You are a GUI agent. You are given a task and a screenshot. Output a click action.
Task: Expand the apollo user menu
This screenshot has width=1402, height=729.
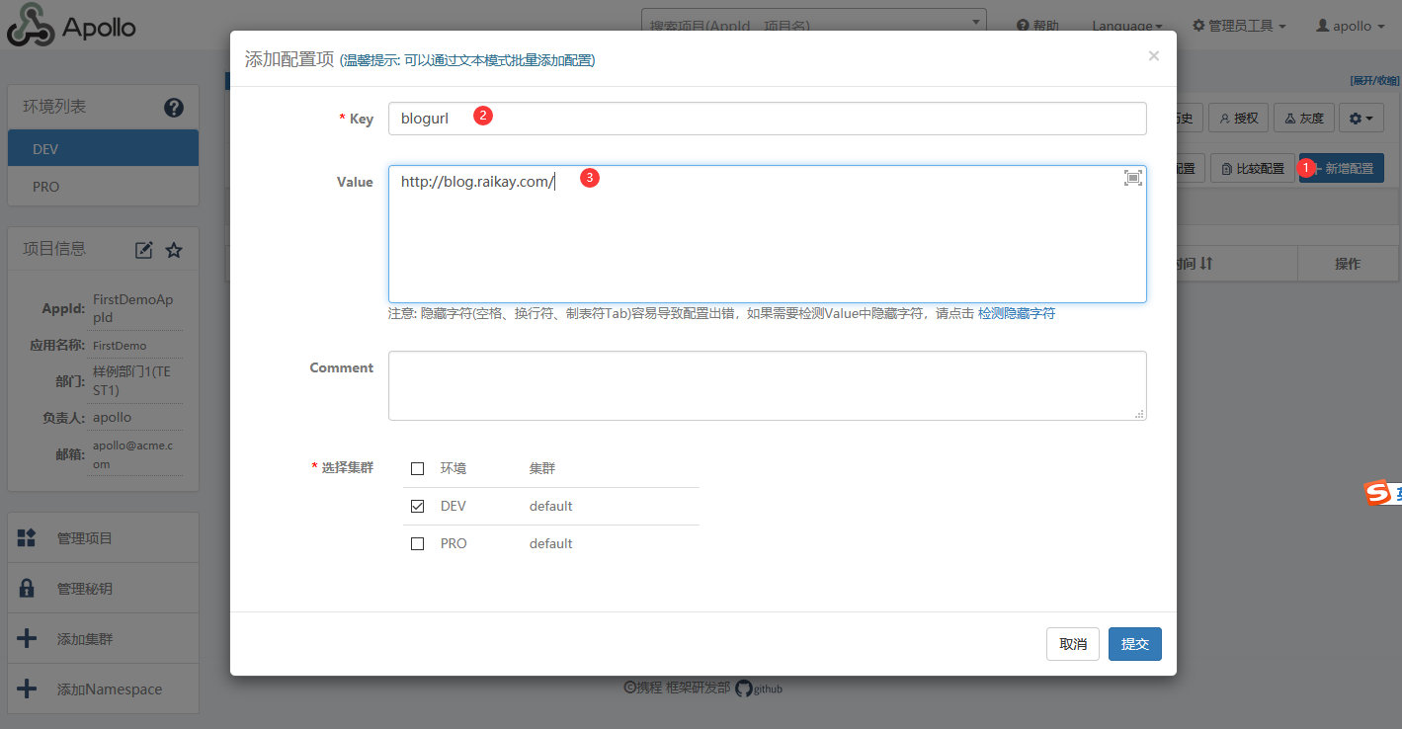[1352, 26]
